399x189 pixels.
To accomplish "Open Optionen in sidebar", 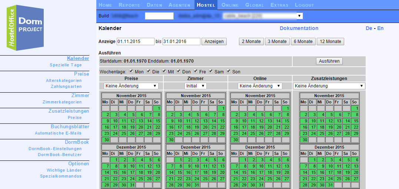I will tap(79, 163).
